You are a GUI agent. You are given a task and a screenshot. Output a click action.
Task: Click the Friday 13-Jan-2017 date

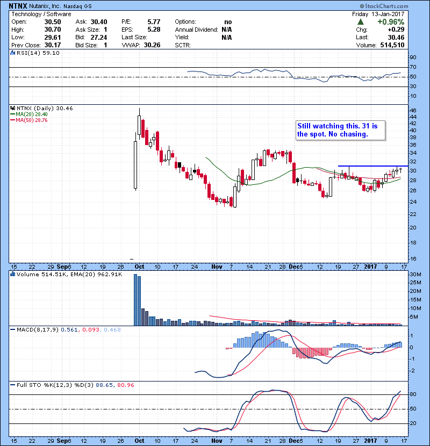click(x=378, y=14)
